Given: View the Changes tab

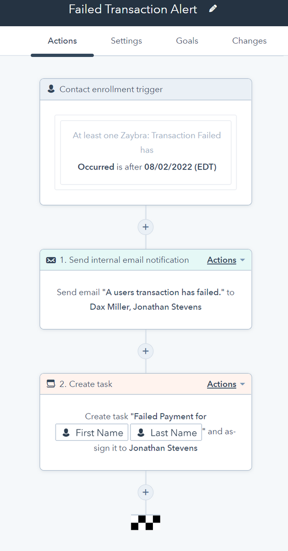Looking at the screenshot, I should pyautogui.click(x=249, y=41).
